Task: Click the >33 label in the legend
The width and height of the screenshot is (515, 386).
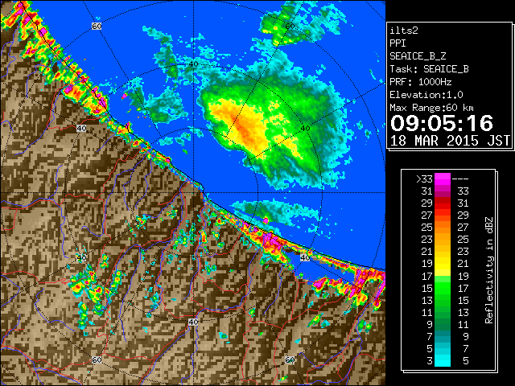Action: click(424, 179)
